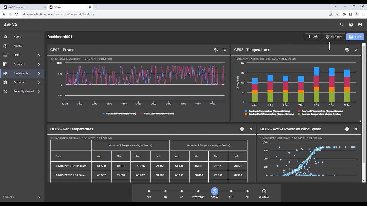Expand the Dashboards submenu chevron

(39, 73)
